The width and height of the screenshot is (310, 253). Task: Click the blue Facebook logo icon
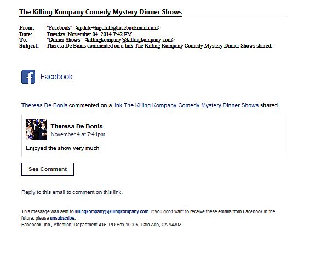28,77
